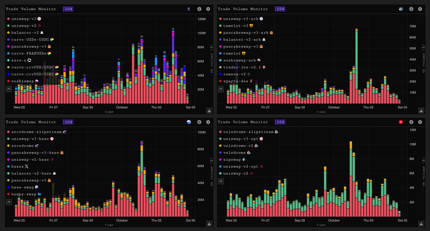The image size is (430, 231).
Task: Click the Ethereum chain logo icon
Action: tap(189, 9)
